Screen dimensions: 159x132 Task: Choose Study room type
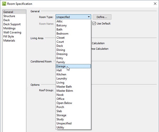(x=73, y=119)
